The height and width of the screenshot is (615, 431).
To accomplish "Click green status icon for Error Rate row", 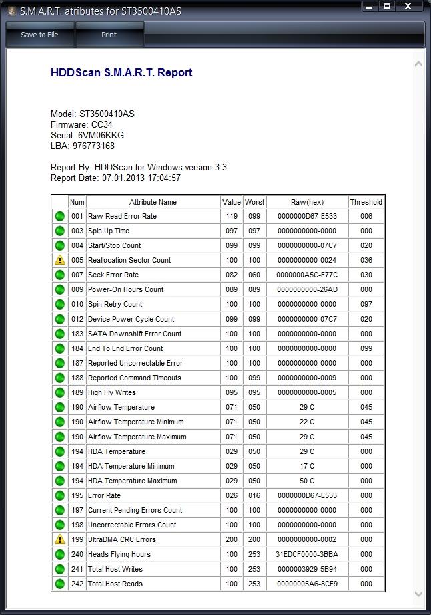I will [x=60, y=495].
